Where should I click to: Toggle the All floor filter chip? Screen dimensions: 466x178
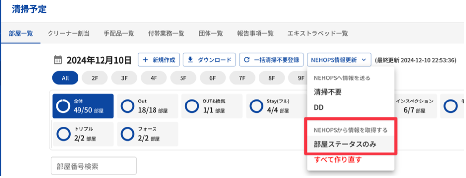pyautogui.click(x=65, y=78)
